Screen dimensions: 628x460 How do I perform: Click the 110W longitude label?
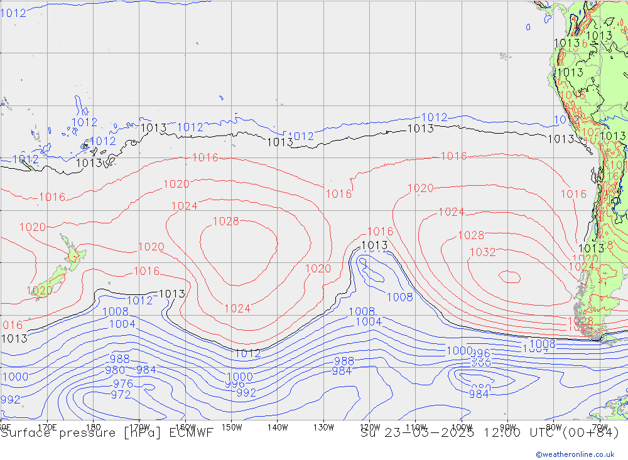416,427
